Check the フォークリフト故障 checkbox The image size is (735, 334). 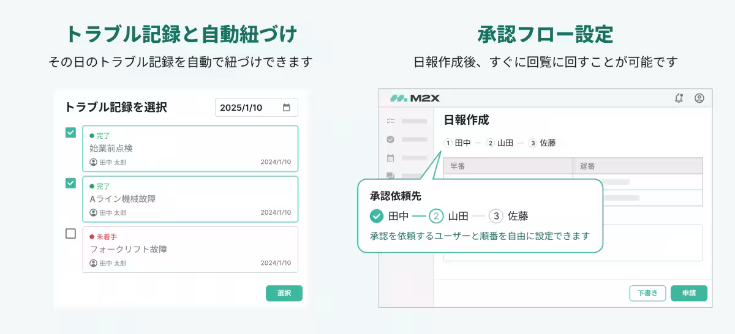(71, 233)
